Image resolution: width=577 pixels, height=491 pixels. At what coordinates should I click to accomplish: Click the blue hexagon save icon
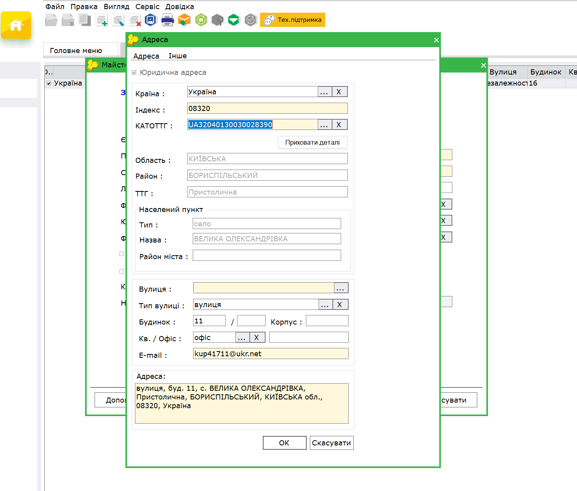pos(151,20)
